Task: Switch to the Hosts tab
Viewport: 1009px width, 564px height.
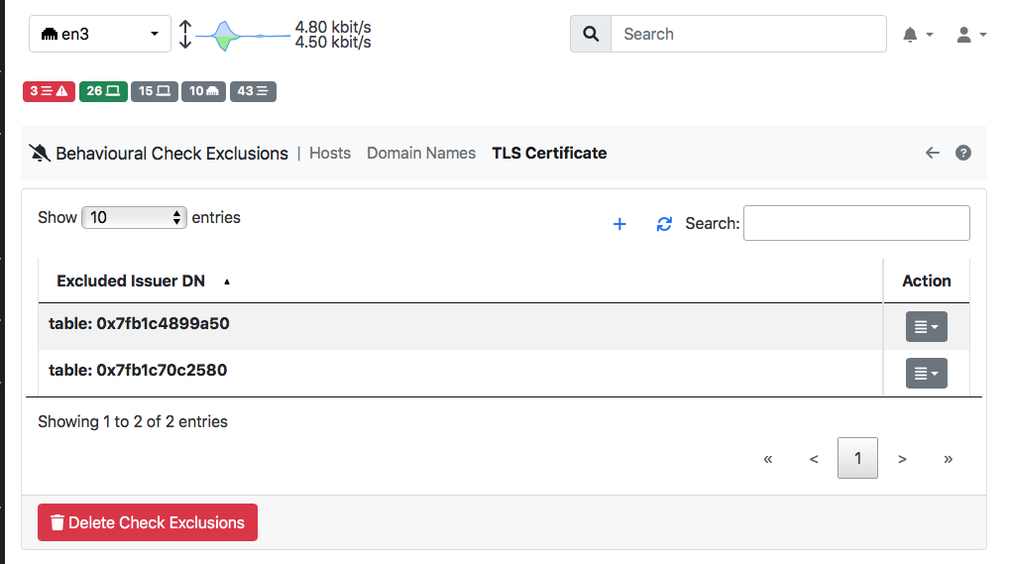Action: pos(330,154)
